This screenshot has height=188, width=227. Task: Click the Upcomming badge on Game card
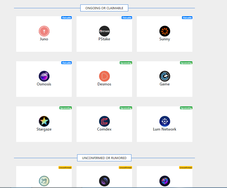point(186,63)
